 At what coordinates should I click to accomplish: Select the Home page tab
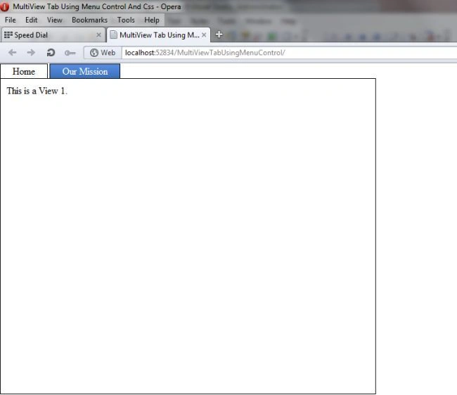[x=24, y=71]
